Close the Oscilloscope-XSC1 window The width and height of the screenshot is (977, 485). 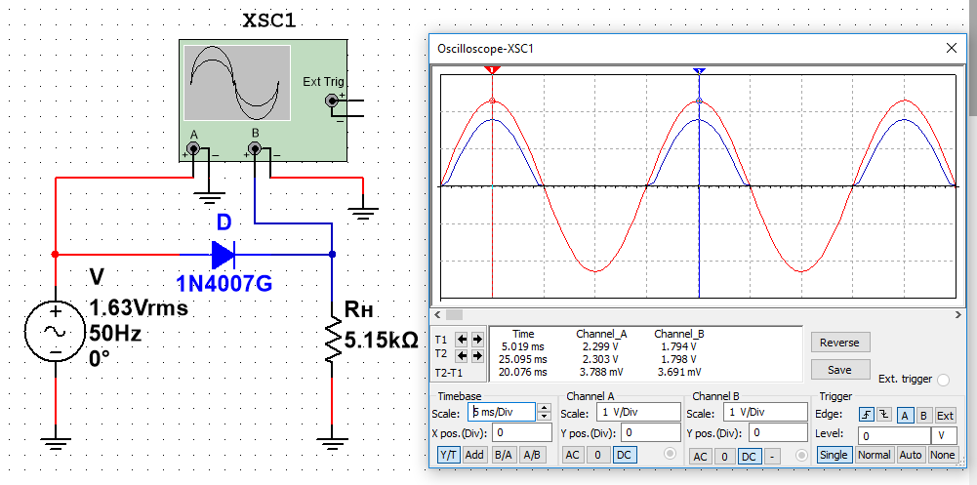[x=952, y=48]
